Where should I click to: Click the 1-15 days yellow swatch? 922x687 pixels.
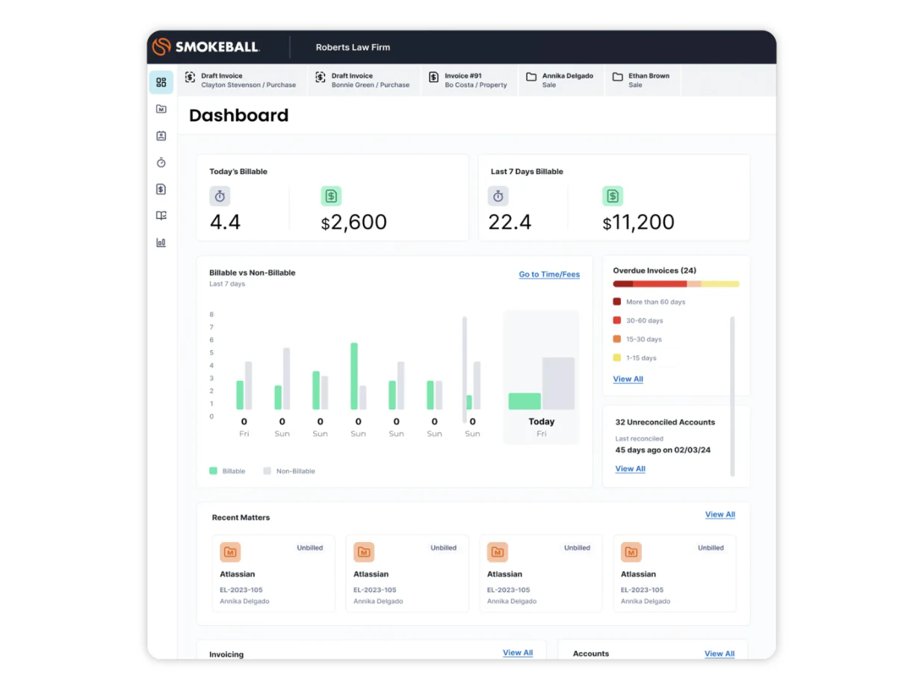coord(617,358)
